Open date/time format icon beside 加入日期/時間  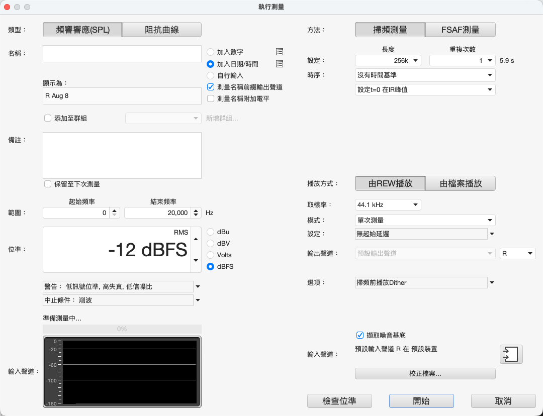(x=280, y=64)
